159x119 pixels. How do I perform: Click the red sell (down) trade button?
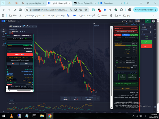coord(147,46)
